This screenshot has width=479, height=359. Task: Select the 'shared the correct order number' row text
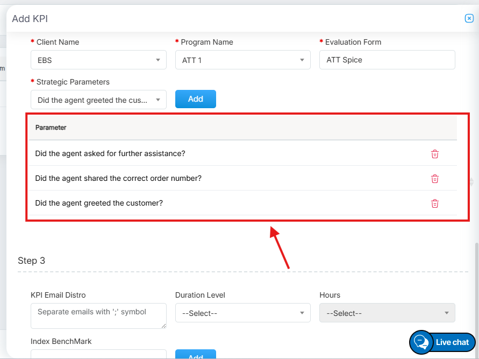click(118, 179)
